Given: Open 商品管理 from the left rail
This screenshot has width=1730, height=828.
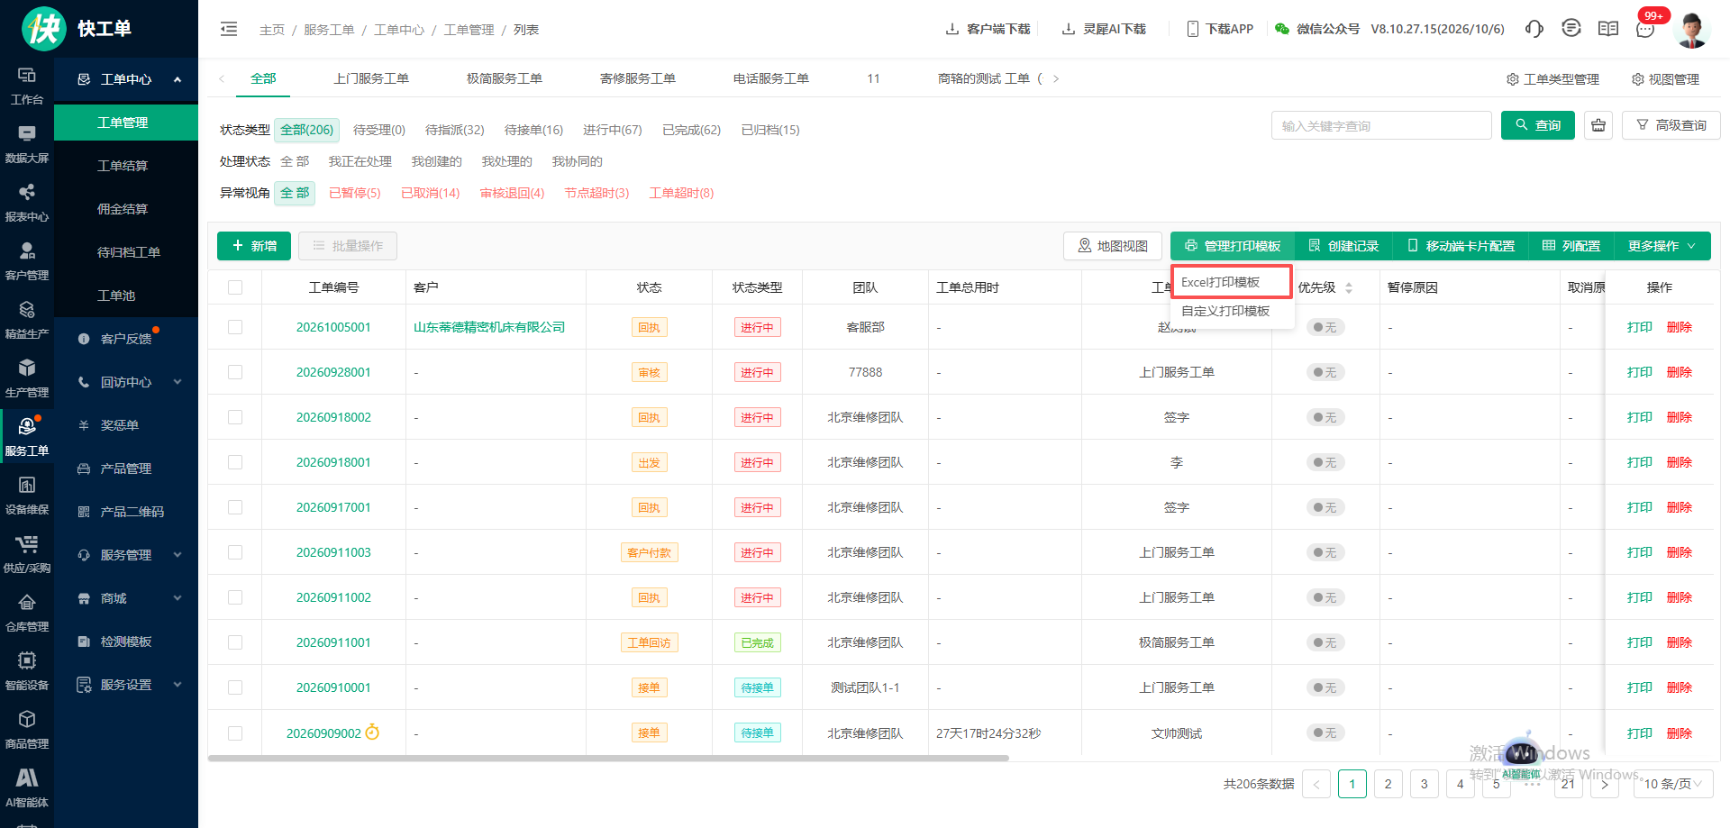Looking at the screenshot, I should pyautogui.click(x=27, y=730).
